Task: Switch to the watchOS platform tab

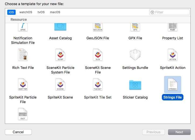Action: (x=26, y=12)
